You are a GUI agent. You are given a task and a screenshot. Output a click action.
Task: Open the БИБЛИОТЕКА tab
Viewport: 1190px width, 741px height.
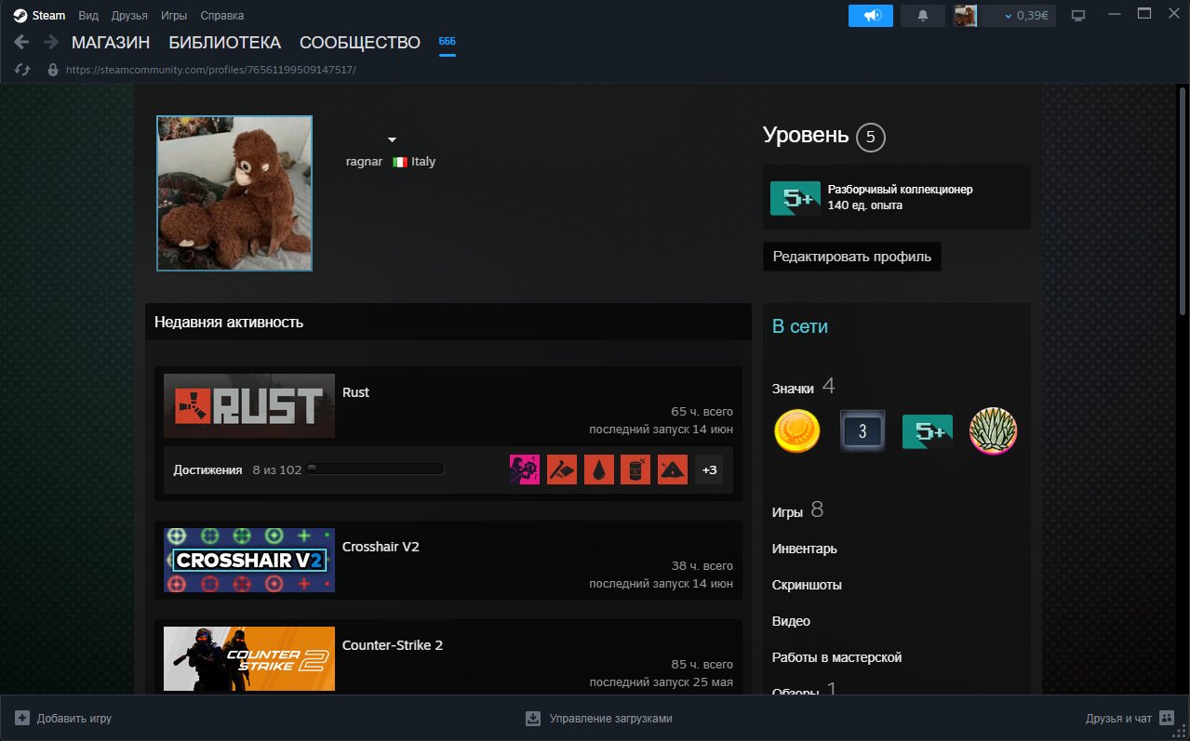225,43
